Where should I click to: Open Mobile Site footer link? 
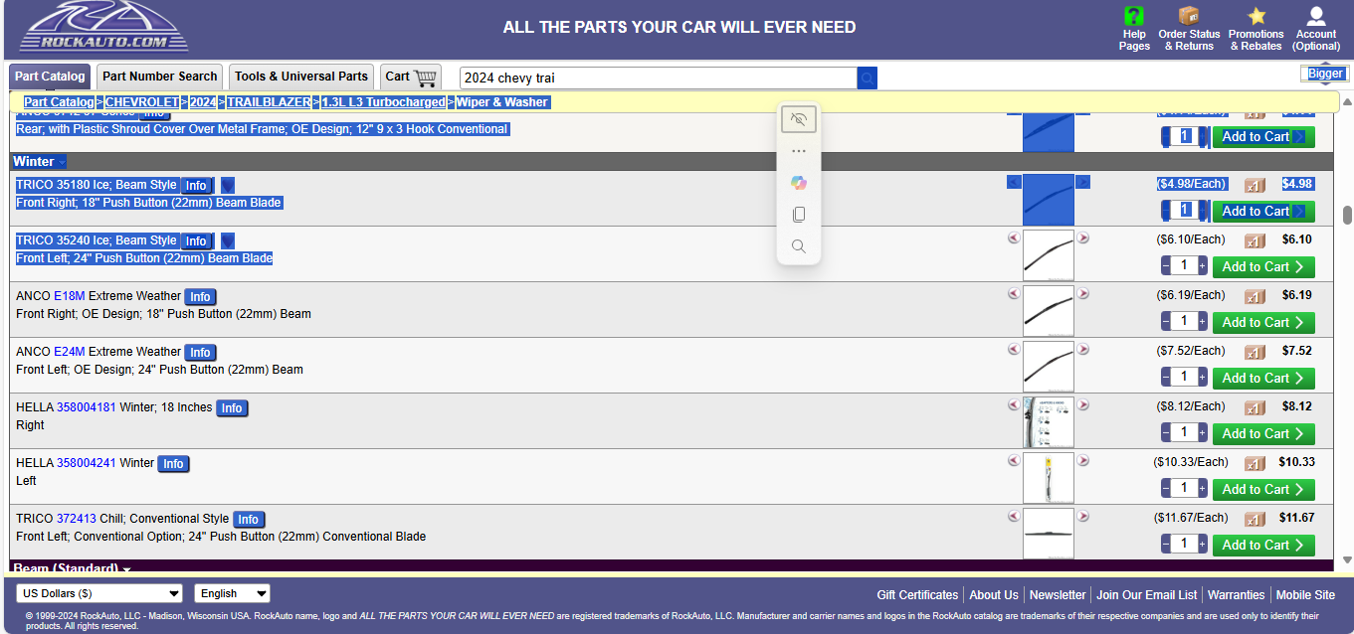pyautogui.click(x=1305, y=595)
